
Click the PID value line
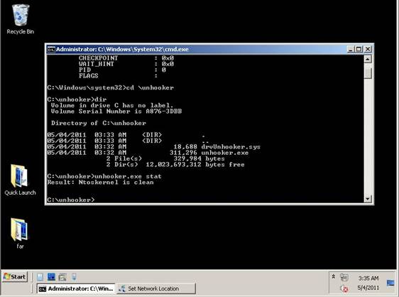(x=122, y=70)
